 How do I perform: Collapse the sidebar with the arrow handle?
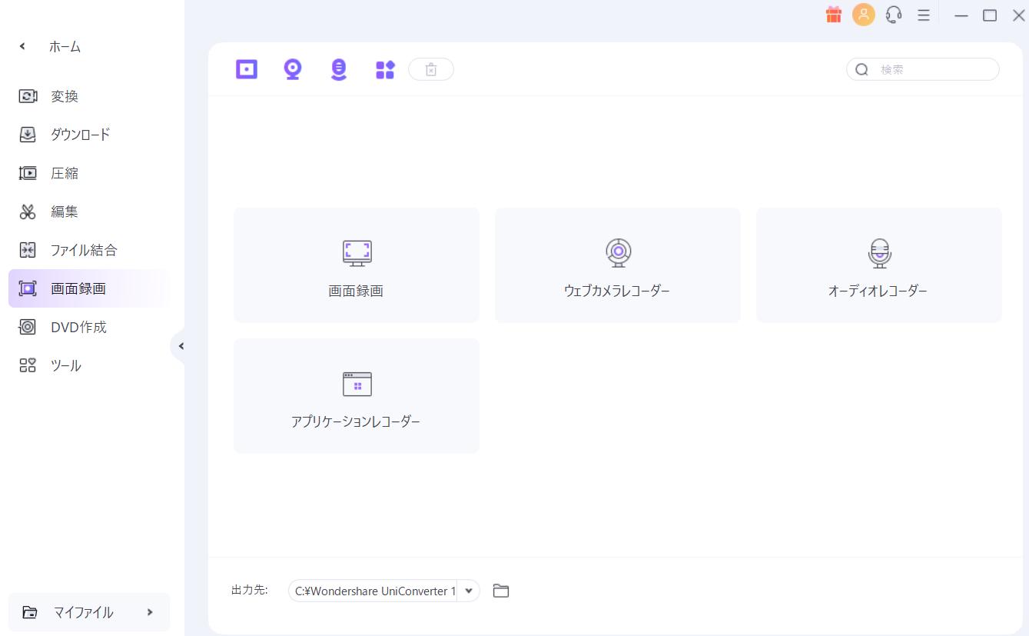coord(179,346)
